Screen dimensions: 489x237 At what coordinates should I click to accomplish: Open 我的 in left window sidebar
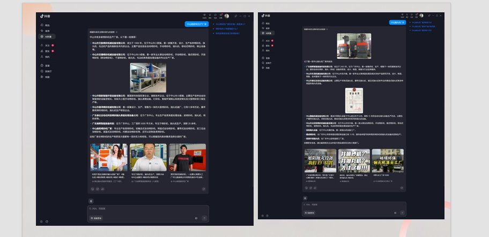45,57
